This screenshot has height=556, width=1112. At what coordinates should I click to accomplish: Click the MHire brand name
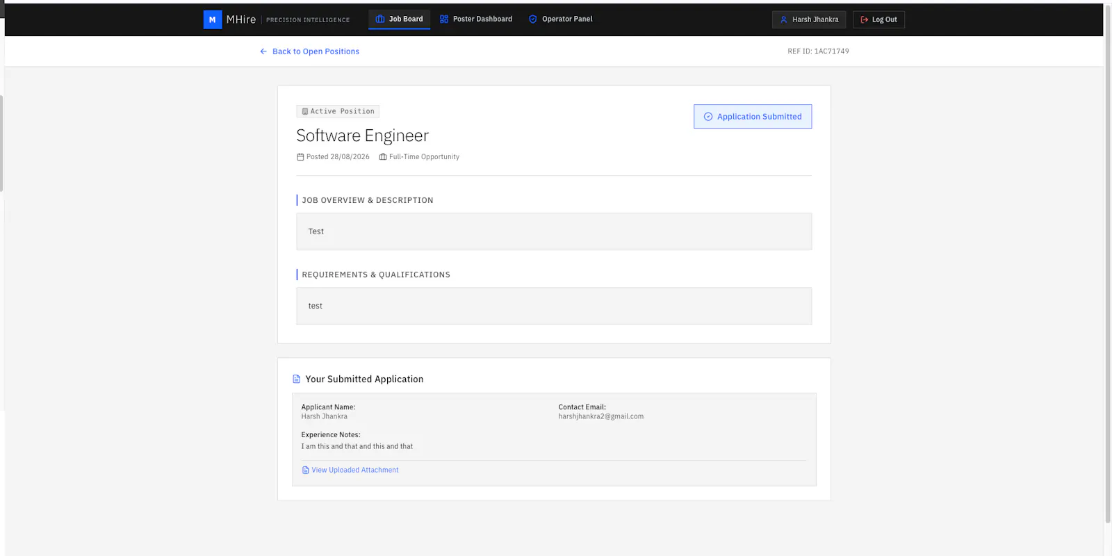coord(241,19)
